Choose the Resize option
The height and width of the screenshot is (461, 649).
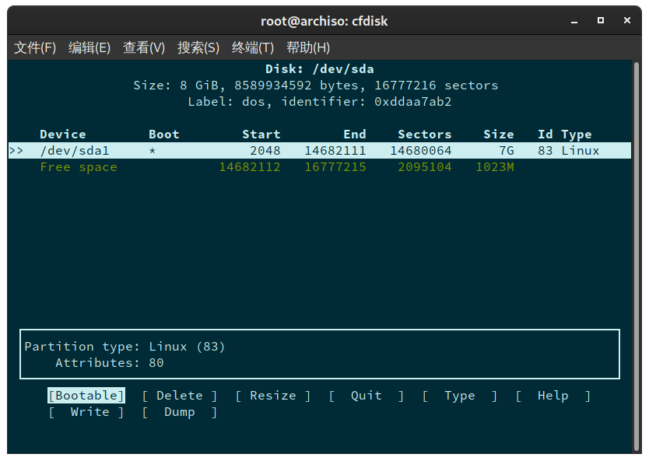272,396
